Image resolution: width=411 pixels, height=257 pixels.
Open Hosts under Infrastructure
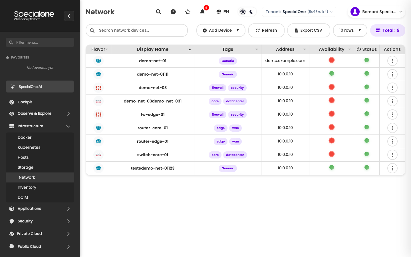pos(40,157)
